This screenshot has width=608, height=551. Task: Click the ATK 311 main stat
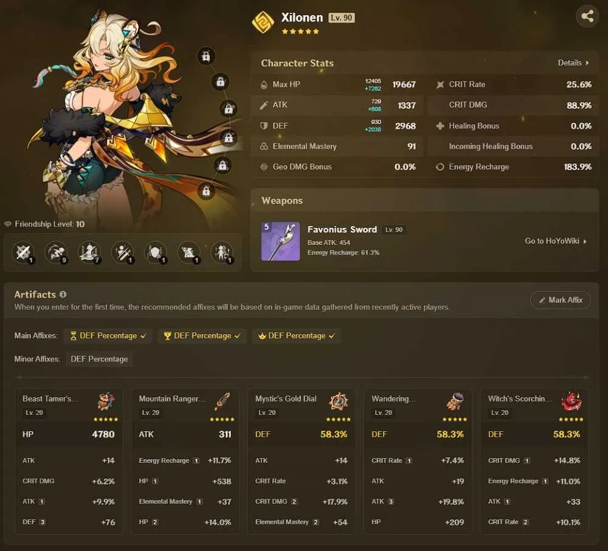pyautogui.click(x=185, y=434)
